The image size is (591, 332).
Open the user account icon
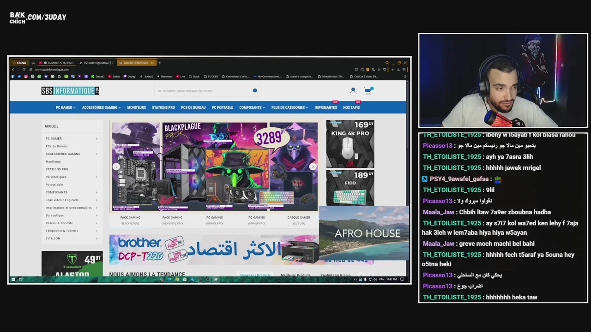click(353, 91)
